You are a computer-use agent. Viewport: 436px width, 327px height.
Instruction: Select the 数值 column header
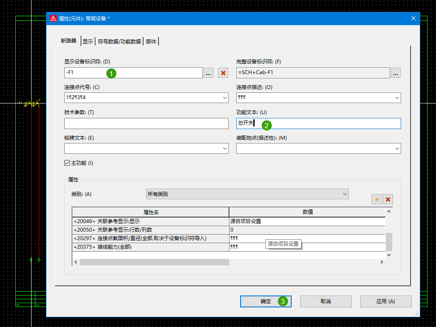tap(307, 212)
